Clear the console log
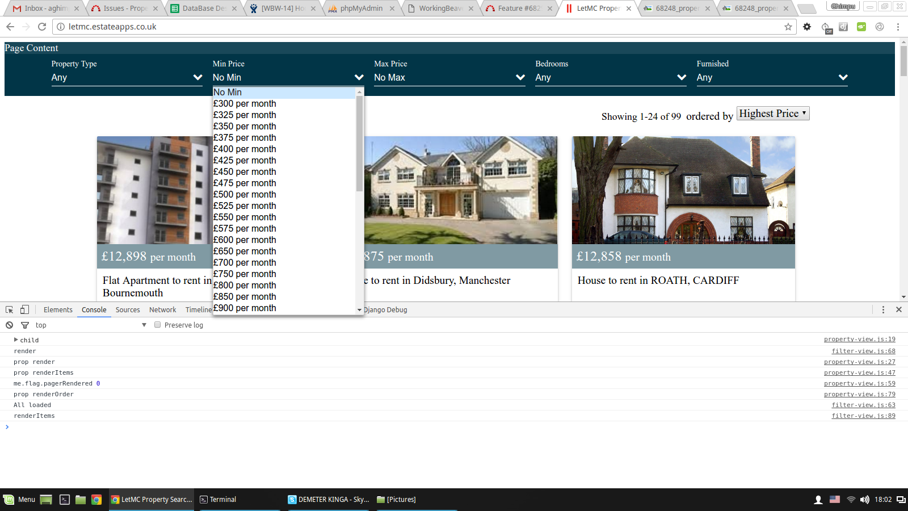This screenshot has height=511, width=908. pyautogui.click(x=10, y=325)
